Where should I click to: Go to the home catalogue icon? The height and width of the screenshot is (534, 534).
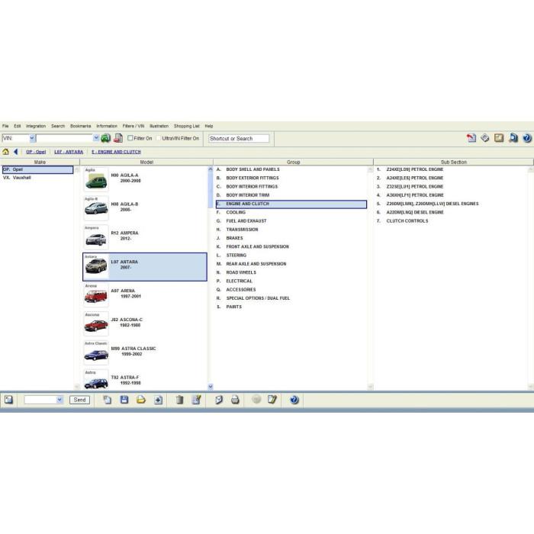(6, 152)
